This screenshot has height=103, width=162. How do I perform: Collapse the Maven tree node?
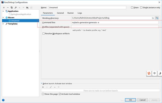(x=3, y=17)
